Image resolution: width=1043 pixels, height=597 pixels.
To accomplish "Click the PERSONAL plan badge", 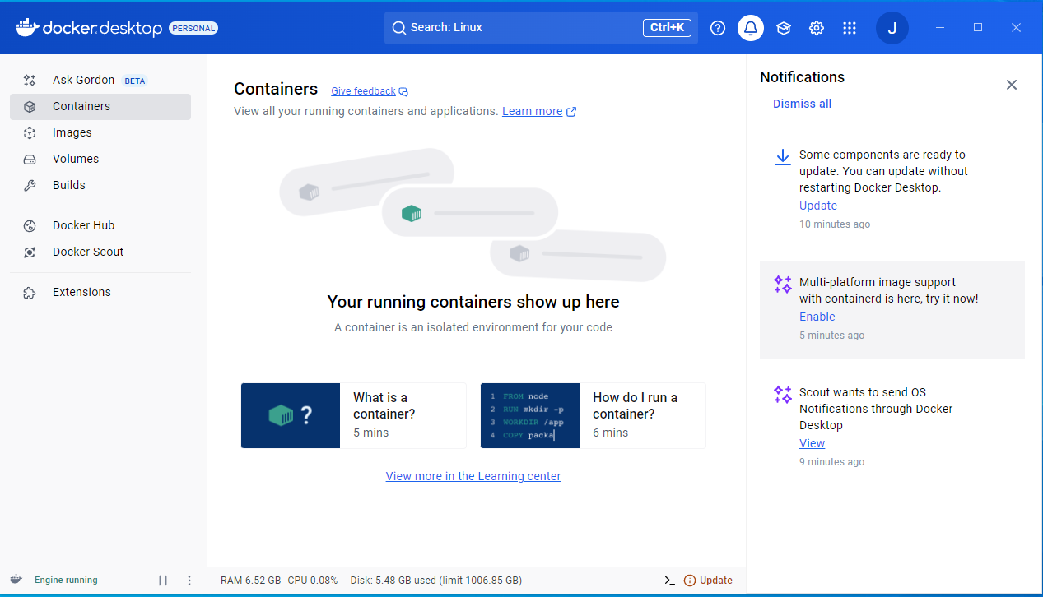I will (193, 28).
